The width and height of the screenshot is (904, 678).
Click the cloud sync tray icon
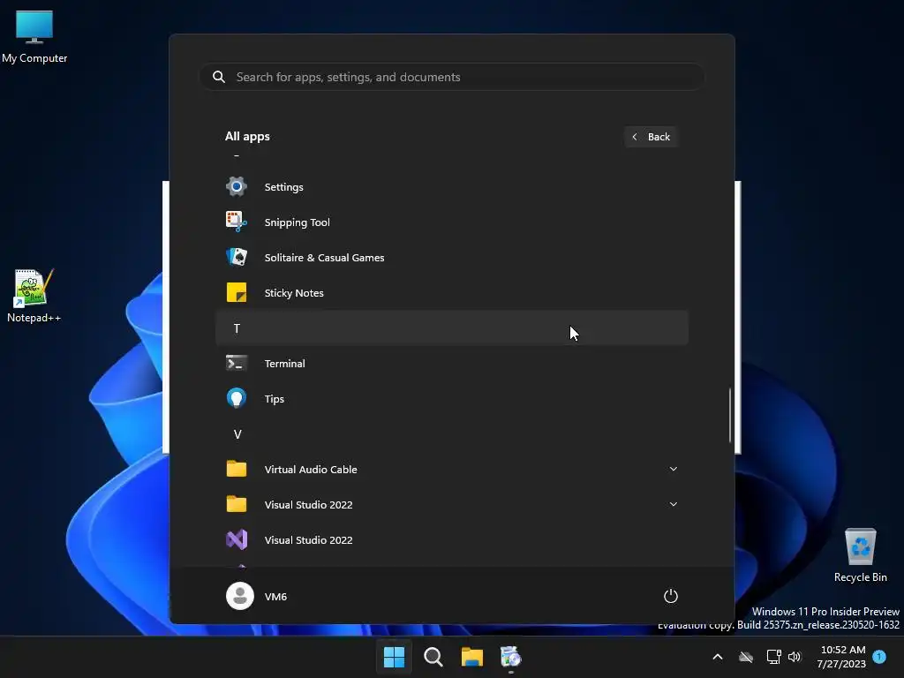coord(746,657)
